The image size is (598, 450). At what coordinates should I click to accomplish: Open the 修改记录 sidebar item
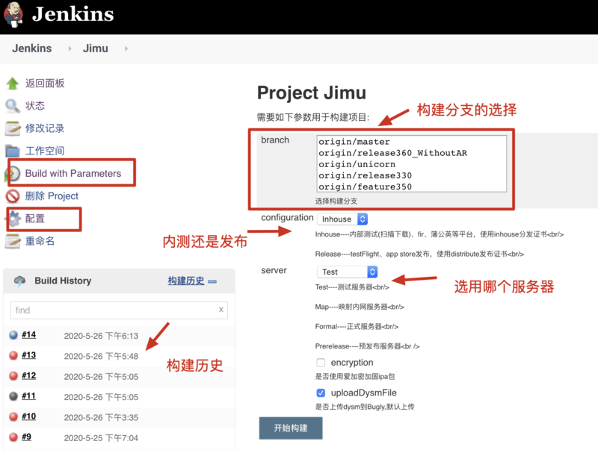pos(45,128)
